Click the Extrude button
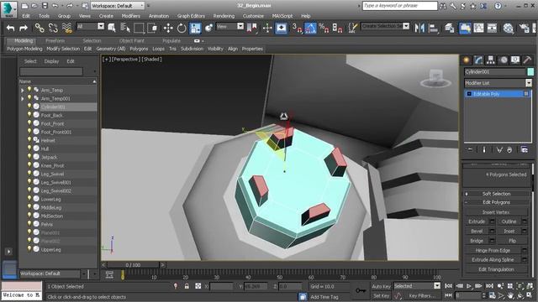The image size is (538, 302). tap(477, 221)
